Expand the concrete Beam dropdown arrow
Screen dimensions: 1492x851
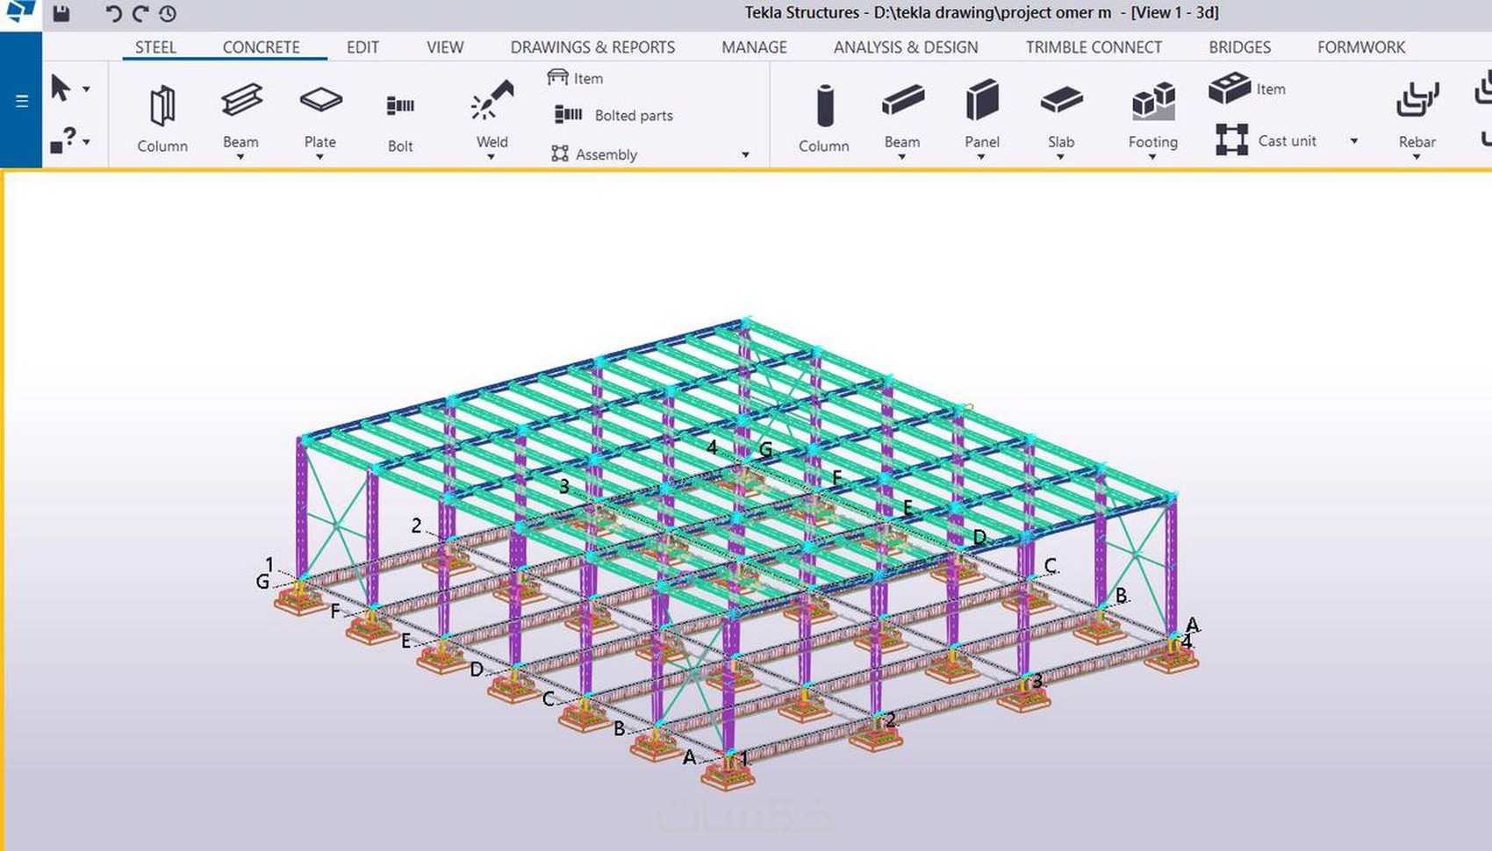pyautogui.click(x=902, y=157)
